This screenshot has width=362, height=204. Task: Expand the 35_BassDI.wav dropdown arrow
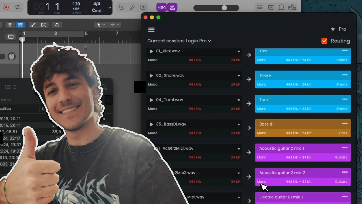click(x=239, y=125)
